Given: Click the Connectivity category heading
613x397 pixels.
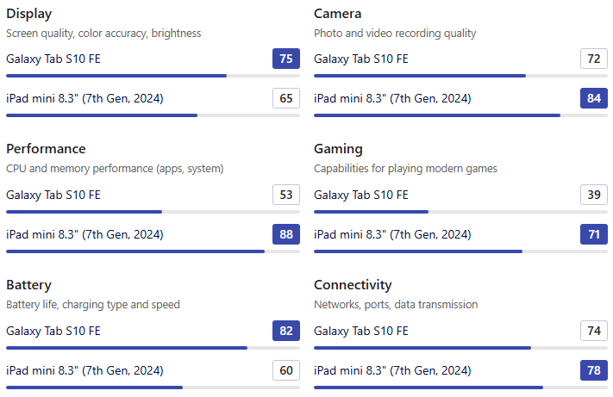Looking at the screenshot, I should pyautogui.click(x=353, y=285).
